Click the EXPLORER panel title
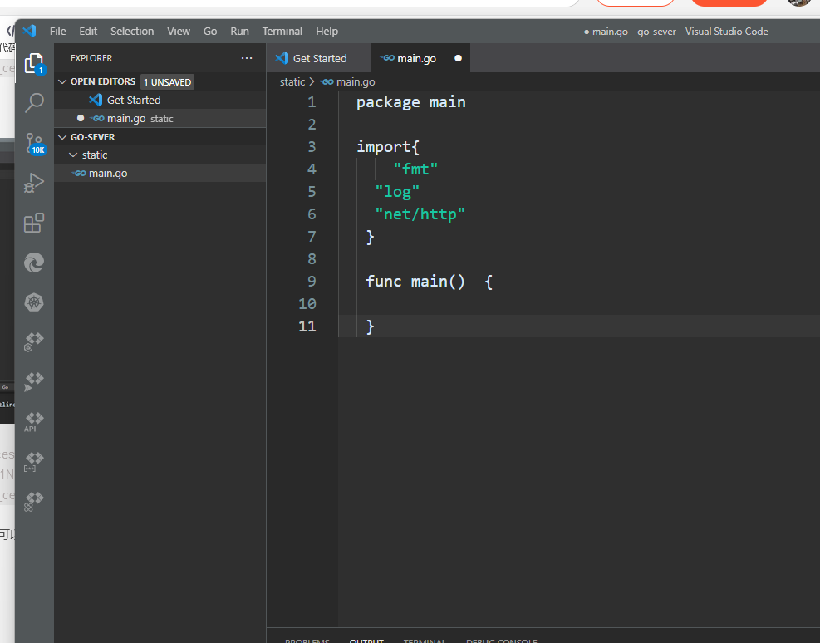Screen dimensions: 820x643 (x=91, y=58)
